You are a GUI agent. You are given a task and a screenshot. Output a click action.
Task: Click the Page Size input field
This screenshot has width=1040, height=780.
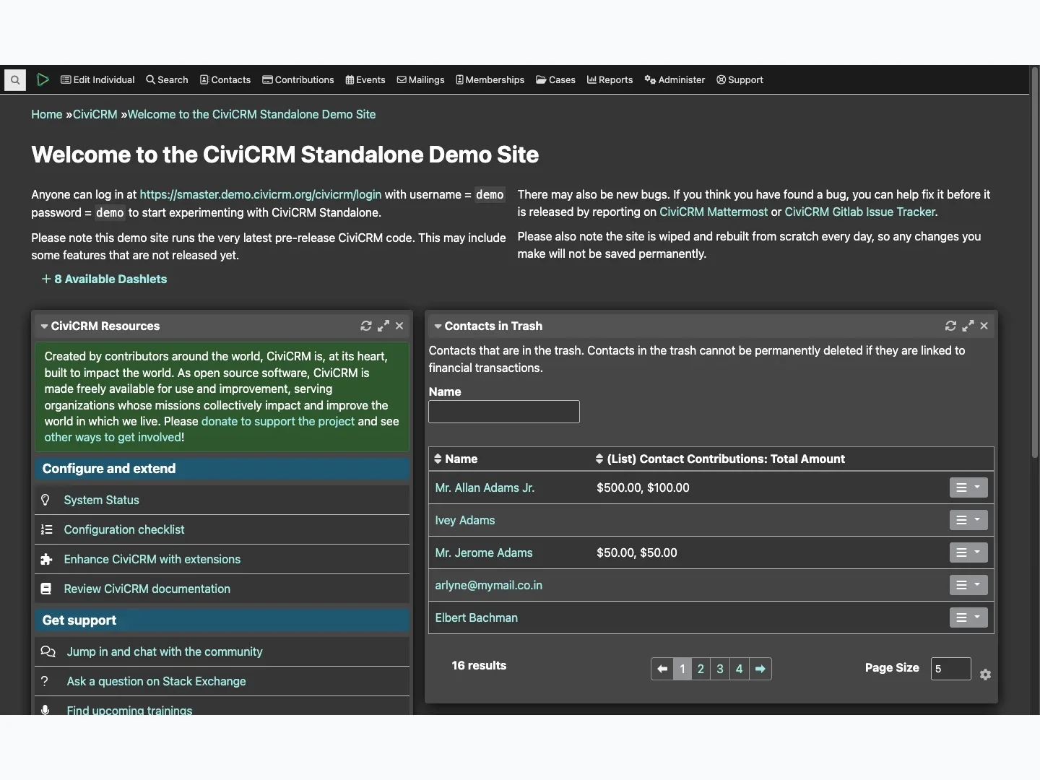coord(950,669)
